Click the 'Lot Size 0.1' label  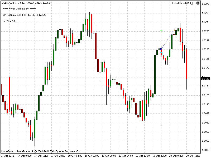point(9,21)
